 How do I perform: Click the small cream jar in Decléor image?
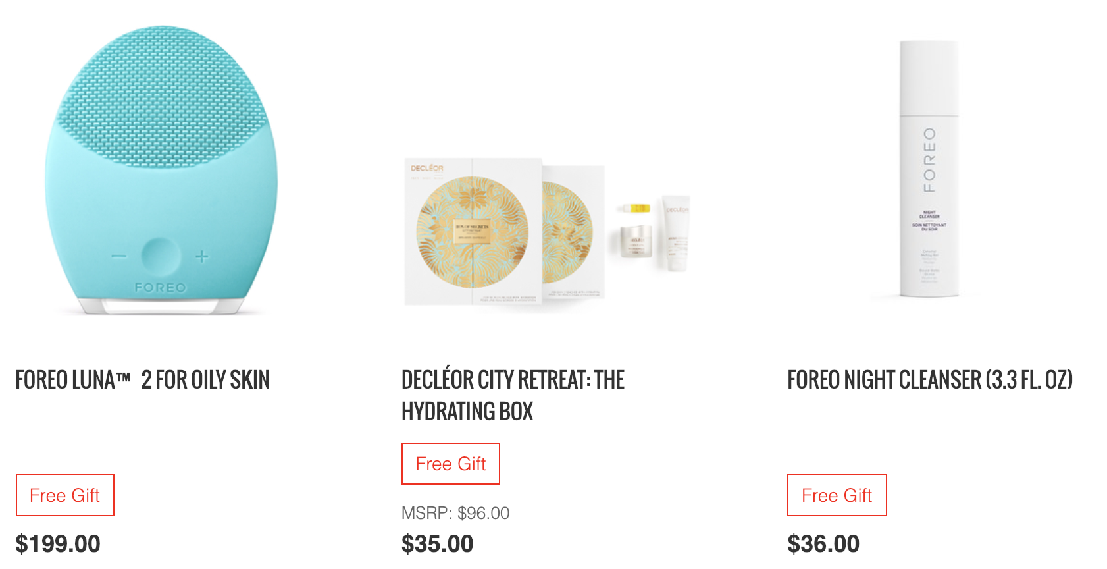tap(636, 241)
